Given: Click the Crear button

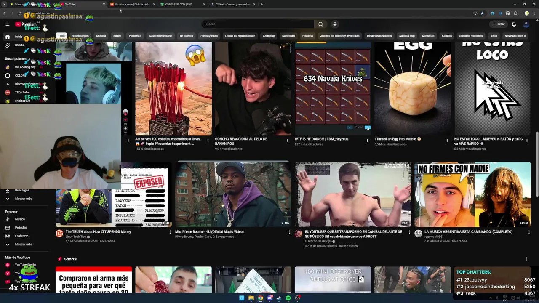Looking at the screenshot, I should 498,24.
